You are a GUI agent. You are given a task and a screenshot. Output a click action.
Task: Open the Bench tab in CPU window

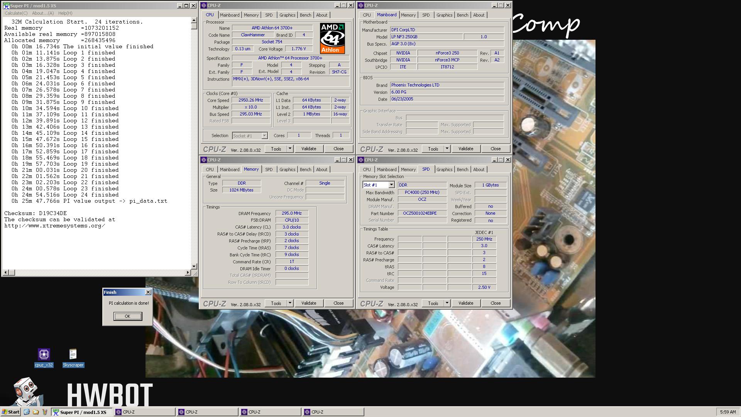click(305, 15)
